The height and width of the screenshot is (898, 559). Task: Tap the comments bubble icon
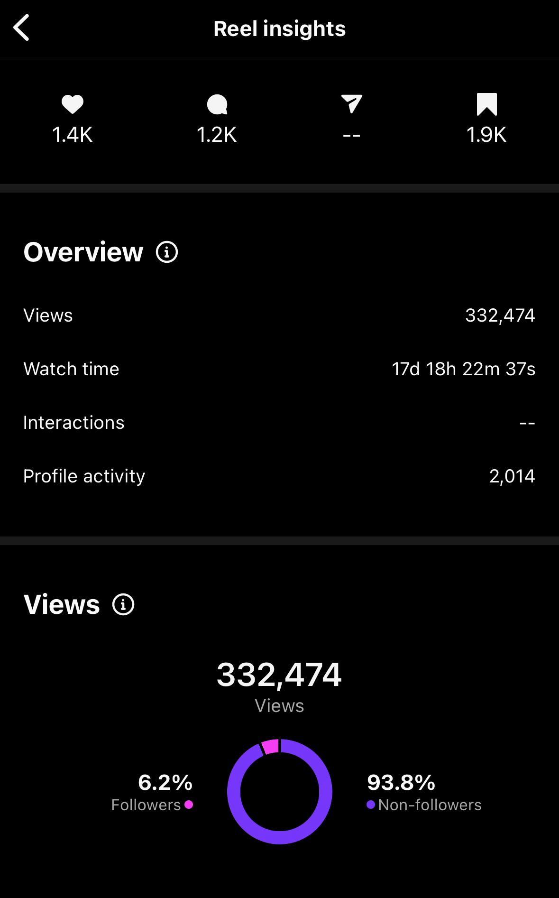point(217,104)
